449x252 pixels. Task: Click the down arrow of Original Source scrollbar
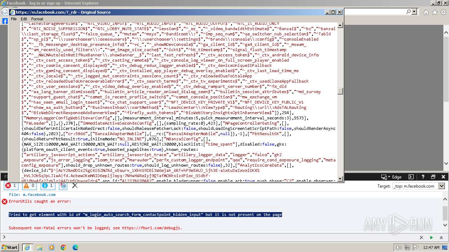pyautogui.click(x=340, y=178)
